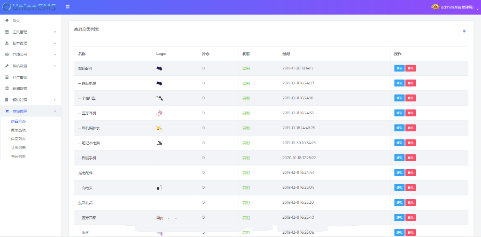Click red delete button for 2020-01-18 row

(410, 158)
